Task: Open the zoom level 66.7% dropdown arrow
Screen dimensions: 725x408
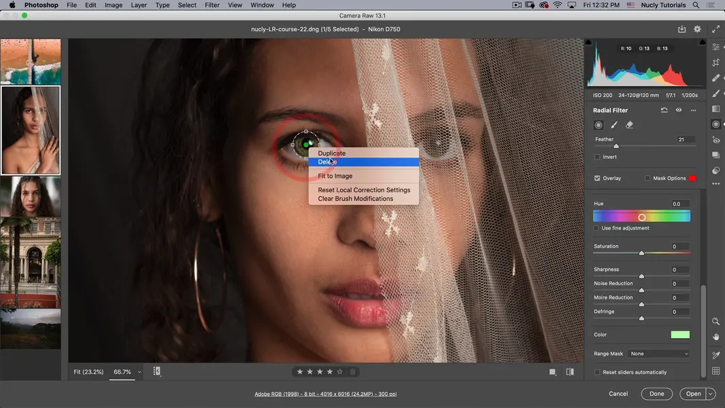Action: coord(139,372)
